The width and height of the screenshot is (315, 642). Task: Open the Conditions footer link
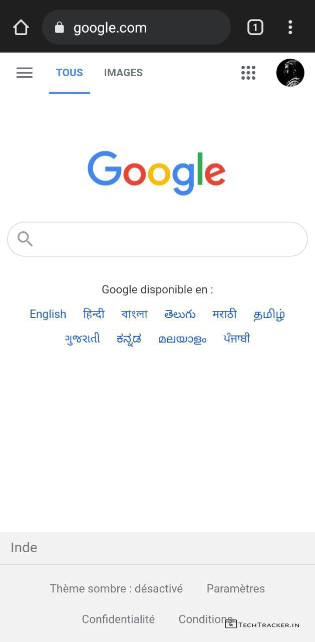pyautogui.click(x=206, y=619)
